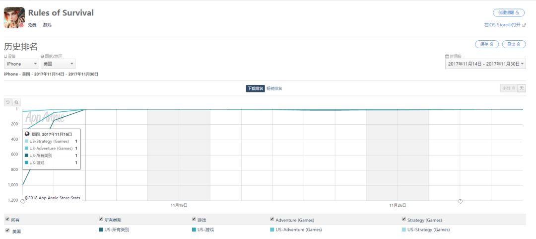
Task: Reset chart zoom with the undo icon
Action: pos(7,102)
